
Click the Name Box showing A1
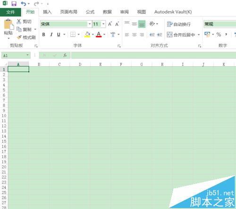tap(16, 56)
